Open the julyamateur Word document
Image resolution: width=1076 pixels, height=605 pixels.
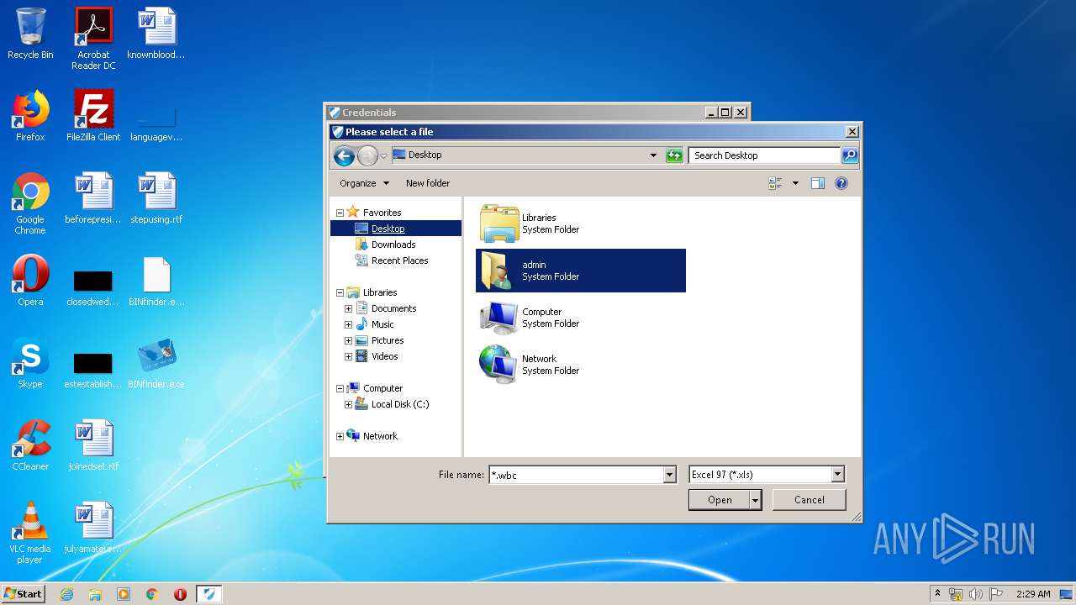coord(93,528)
